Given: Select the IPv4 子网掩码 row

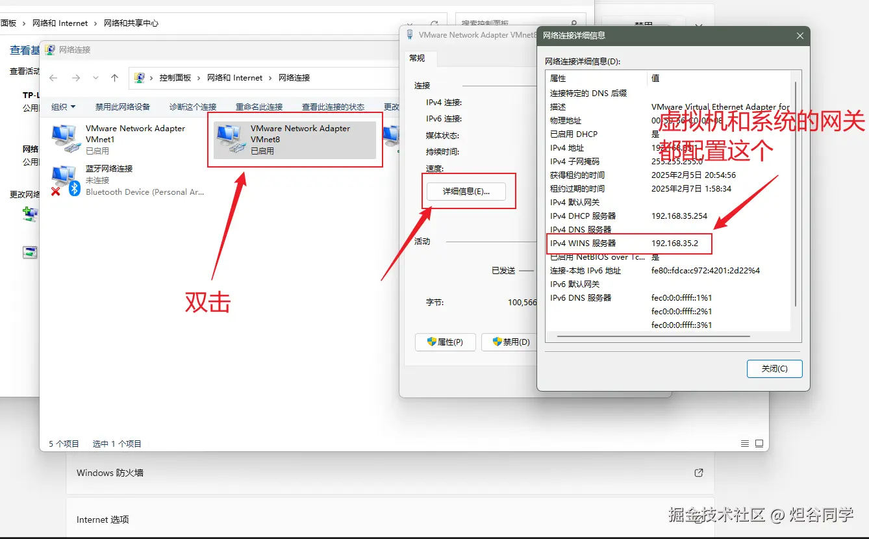Looking at the screenshot, I should [x=668, y=162].
